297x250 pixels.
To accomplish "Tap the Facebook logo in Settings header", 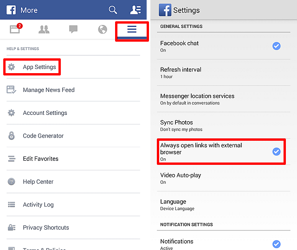I will (x=165, y=10).
